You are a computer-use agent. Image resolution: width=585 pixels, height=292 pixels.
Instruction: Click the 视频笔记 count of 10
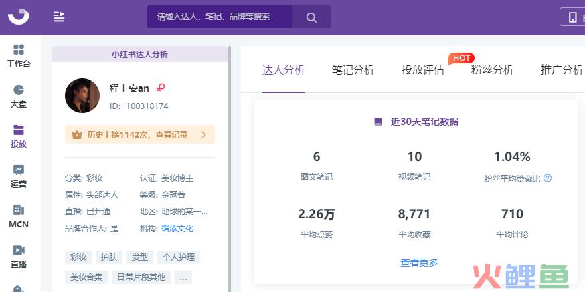click(x=414, y=157)
